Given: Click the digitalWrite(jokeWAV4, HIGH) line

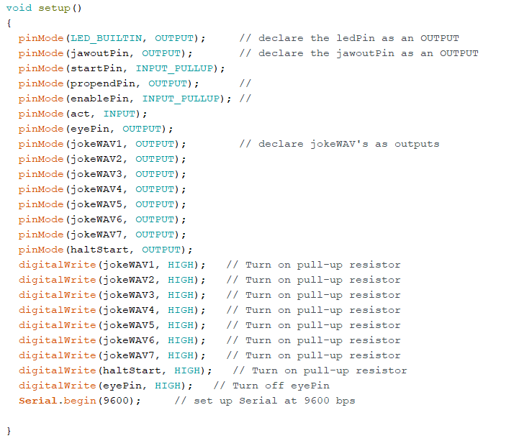Looking at the screenshot, I should pyautogui.click(x=112, y=310).
